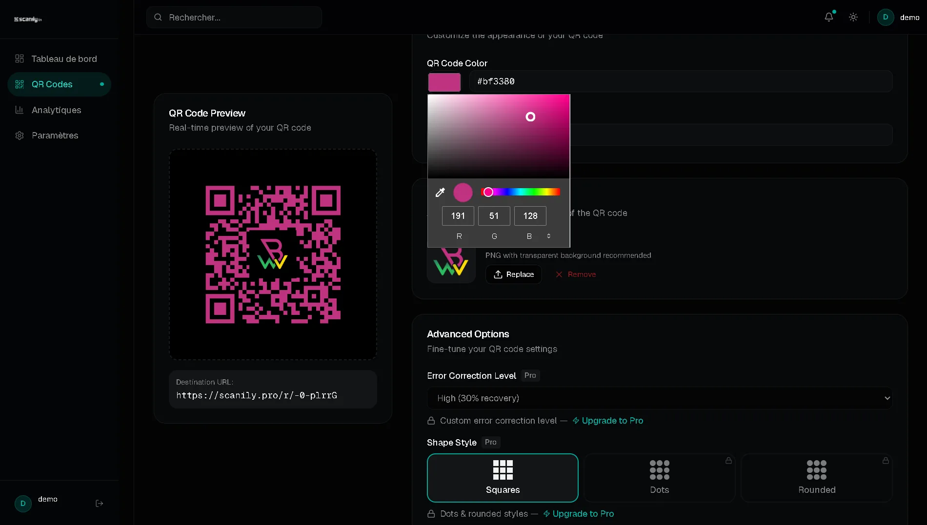Adjust the hue slider handle
Image resolution: width=927 pixels, height=525 pixels.
click(488, 192)
